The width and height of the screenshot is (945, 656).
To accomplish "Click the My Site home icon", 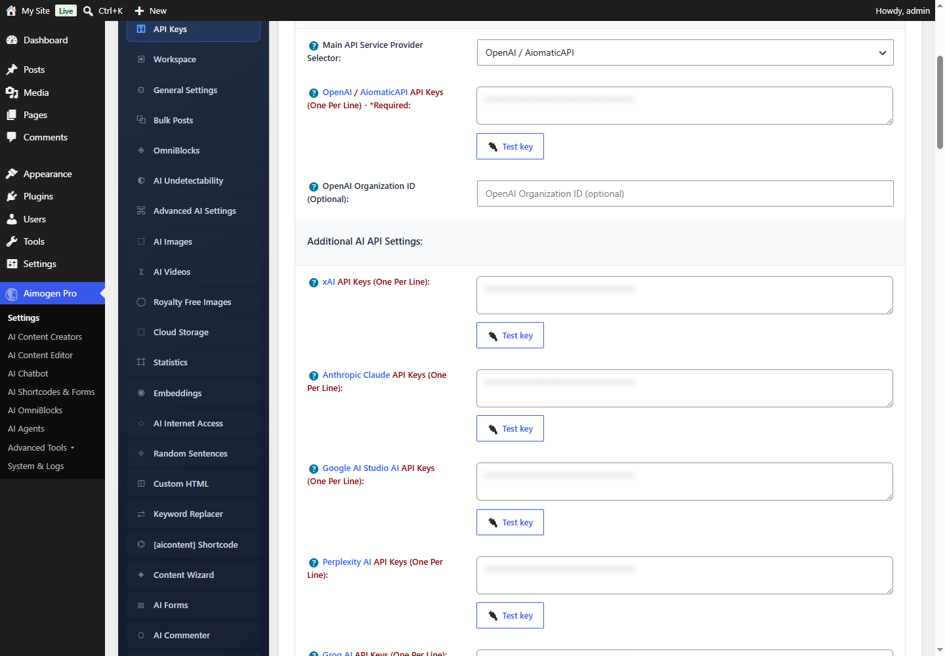I will pos(11,10).
